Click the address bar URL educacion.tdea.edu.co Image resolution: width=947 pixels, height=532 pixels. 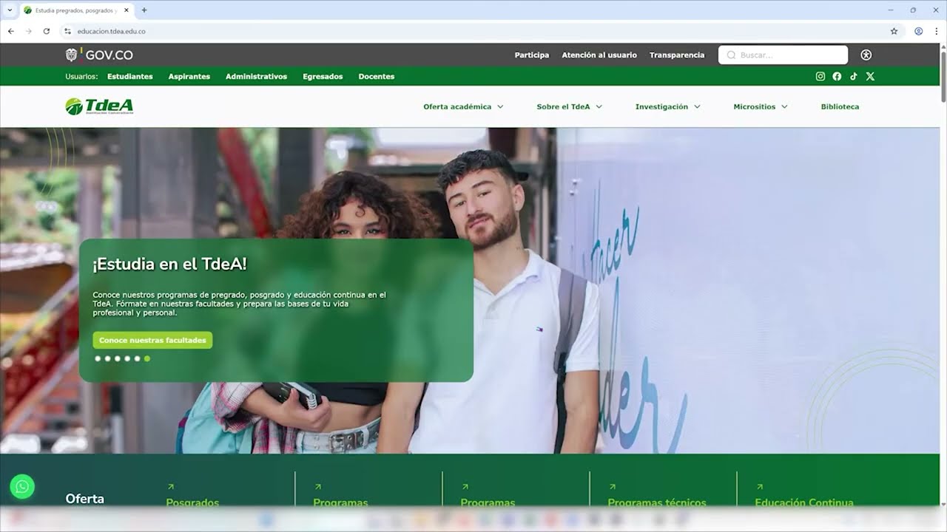point(111,31)
